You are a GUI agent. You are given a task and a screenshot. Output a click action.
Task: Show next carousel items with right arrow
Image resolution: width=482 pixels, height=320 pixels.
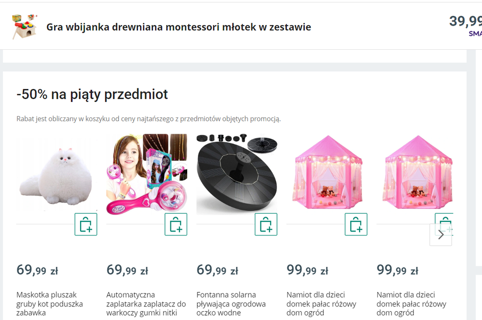(441, 235)
